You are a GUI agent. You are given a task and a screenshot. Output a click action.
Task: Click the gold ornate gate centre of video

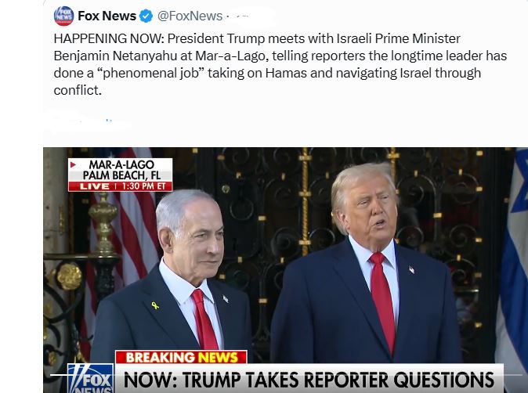pos(305,202)
